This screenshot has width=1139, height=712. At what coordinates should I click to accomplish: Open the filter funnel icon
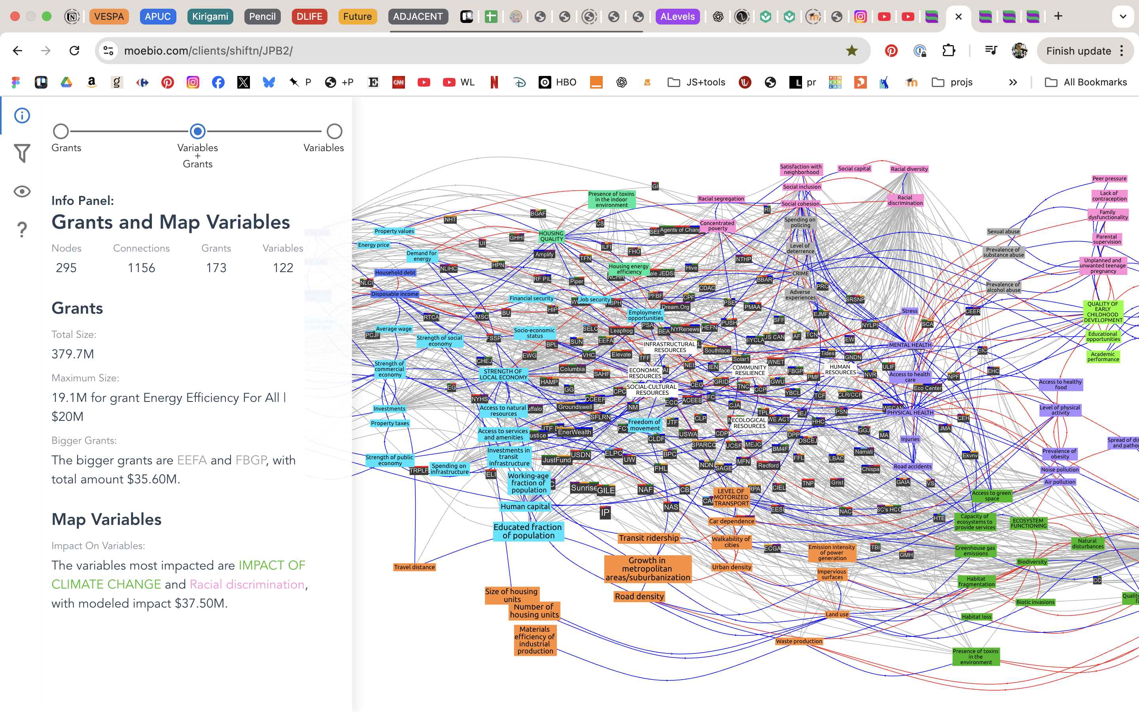click(22, 153)
